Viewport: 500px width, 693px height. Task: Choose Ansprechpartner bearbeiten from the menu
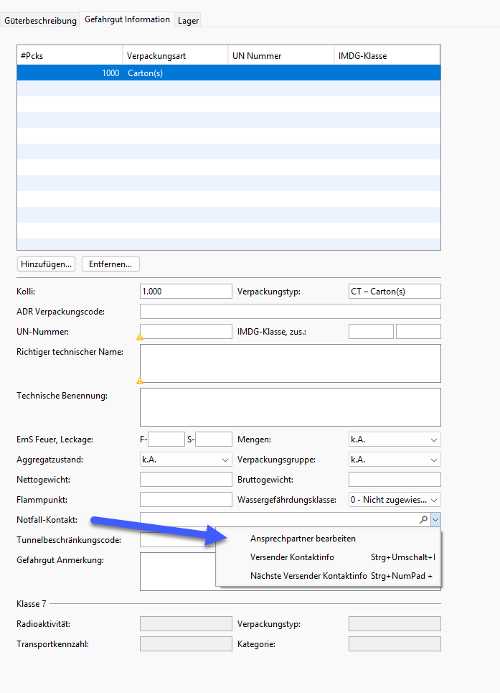(303, 539)
